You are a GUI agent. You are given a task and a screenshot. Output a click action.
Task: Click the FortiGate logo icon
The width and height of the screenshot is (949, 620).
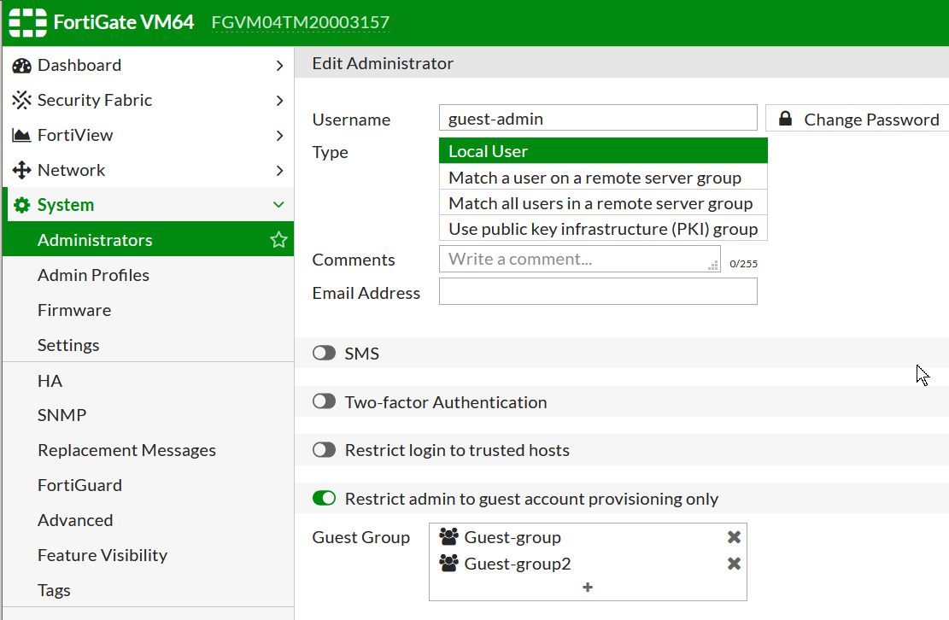(x=28, y=22)
